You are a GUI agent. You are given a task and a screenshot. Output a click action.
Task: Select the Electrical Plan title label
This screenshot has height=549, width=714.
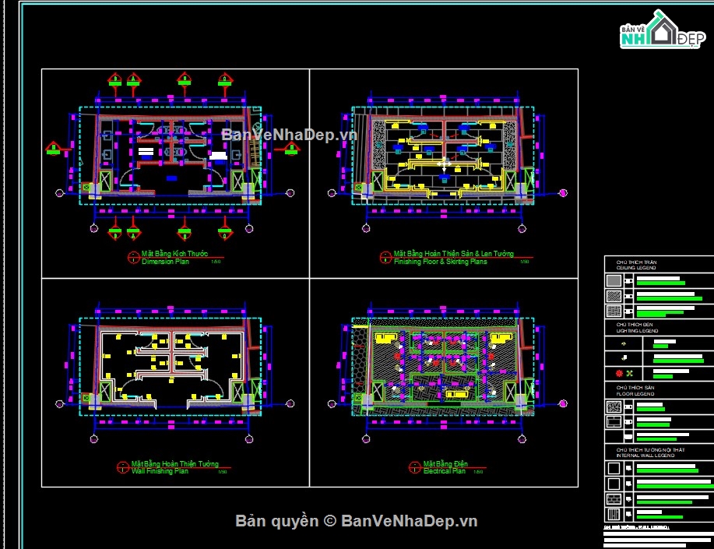pyautogui.click(x=445, y=470)
